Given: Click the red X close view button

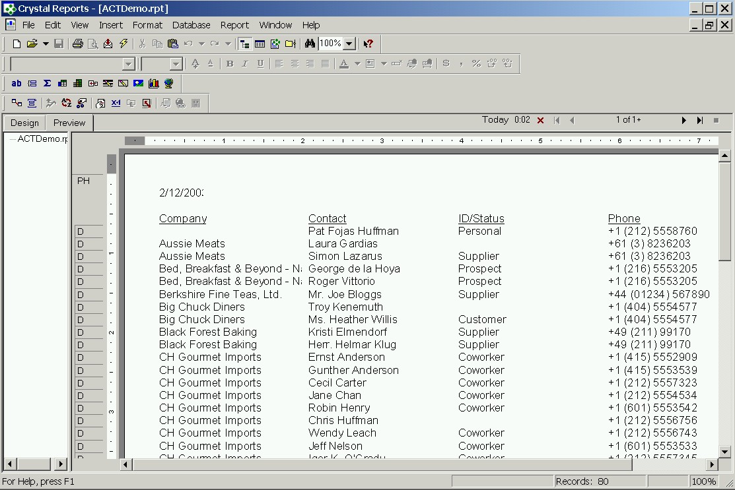Looking at the screenshot, I should [x=540, y=120].
